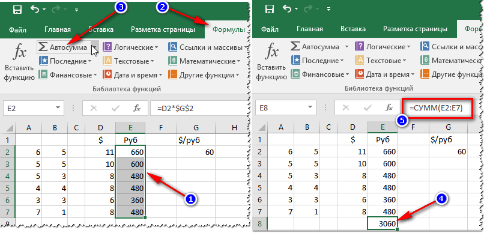Select column E header in left sheet

(130, 128)
